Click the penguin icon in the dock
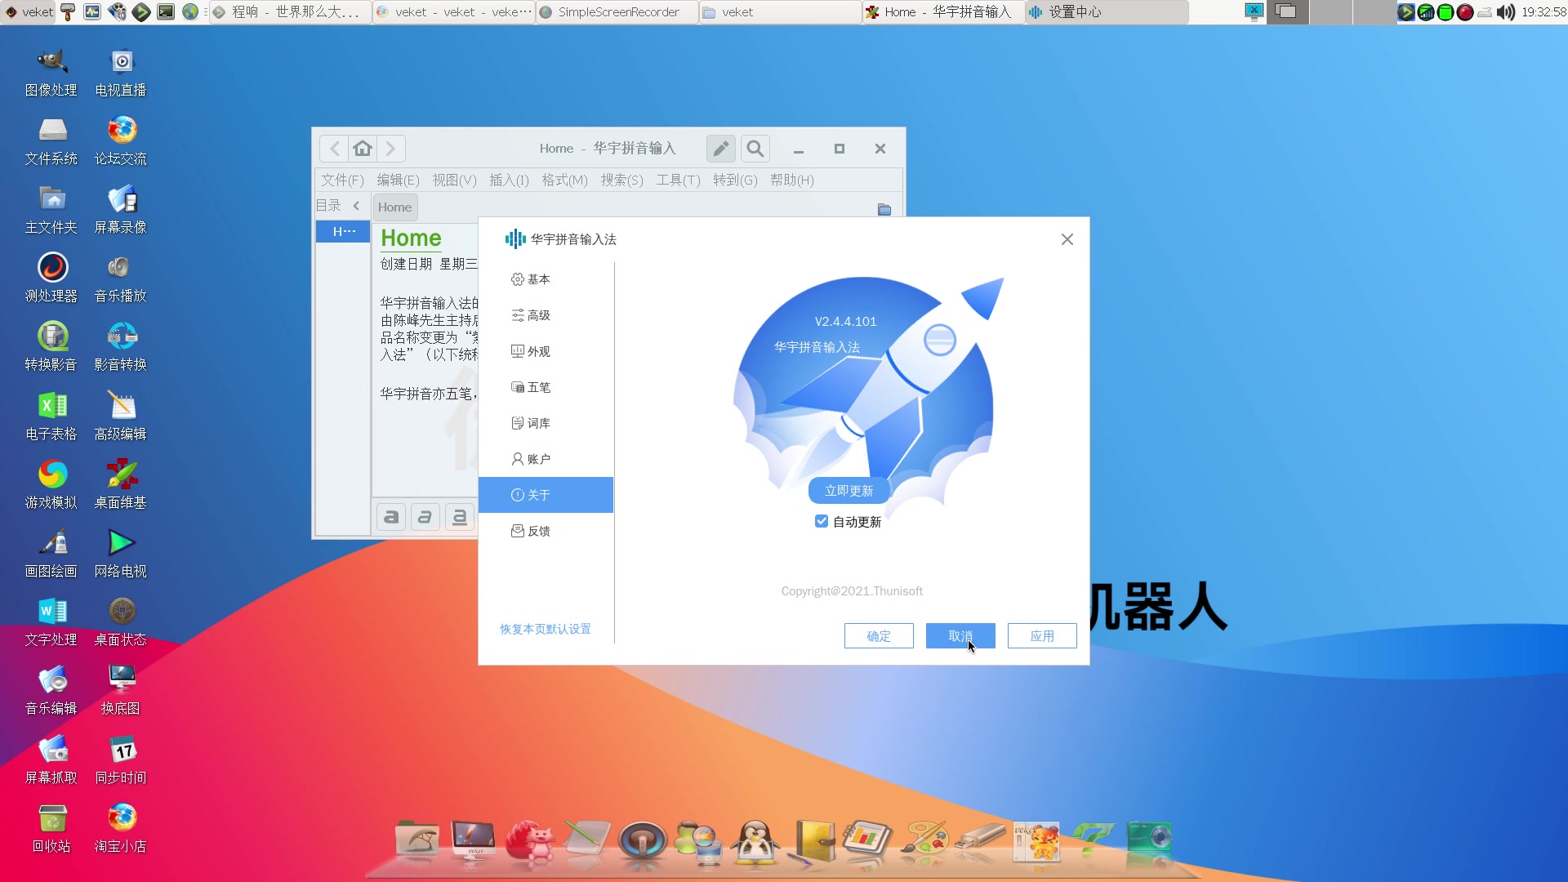 (x=755, y=842)
